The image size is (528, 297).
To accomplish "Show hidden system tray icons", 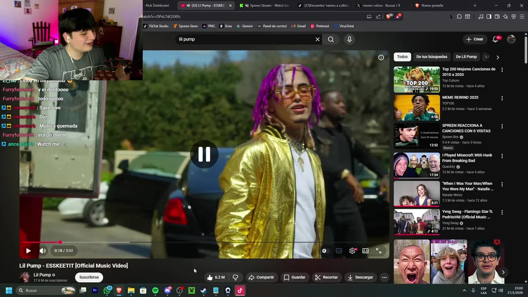I will coord(464,290).
